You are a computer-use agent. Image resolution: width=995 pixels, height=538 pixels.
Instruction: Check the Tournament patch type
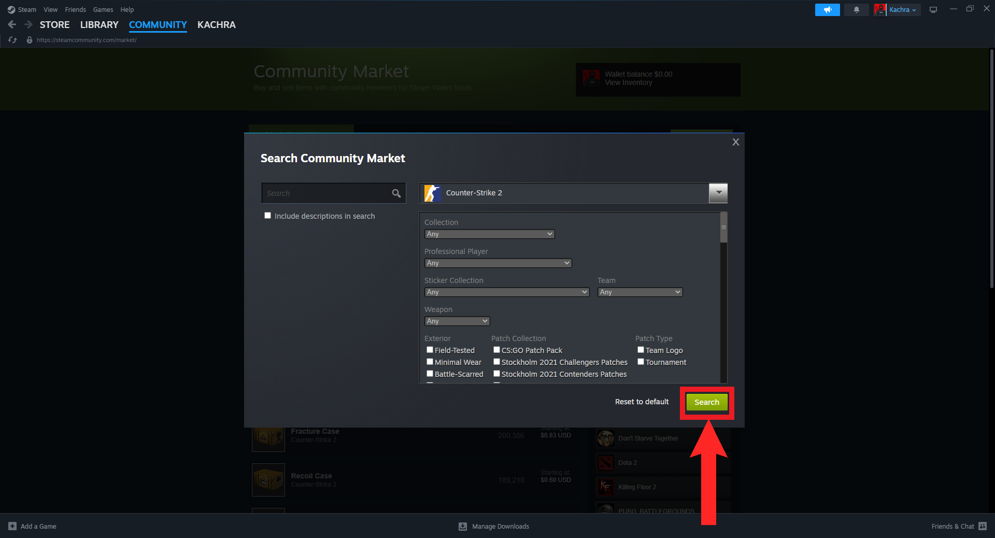click(641, 362)
